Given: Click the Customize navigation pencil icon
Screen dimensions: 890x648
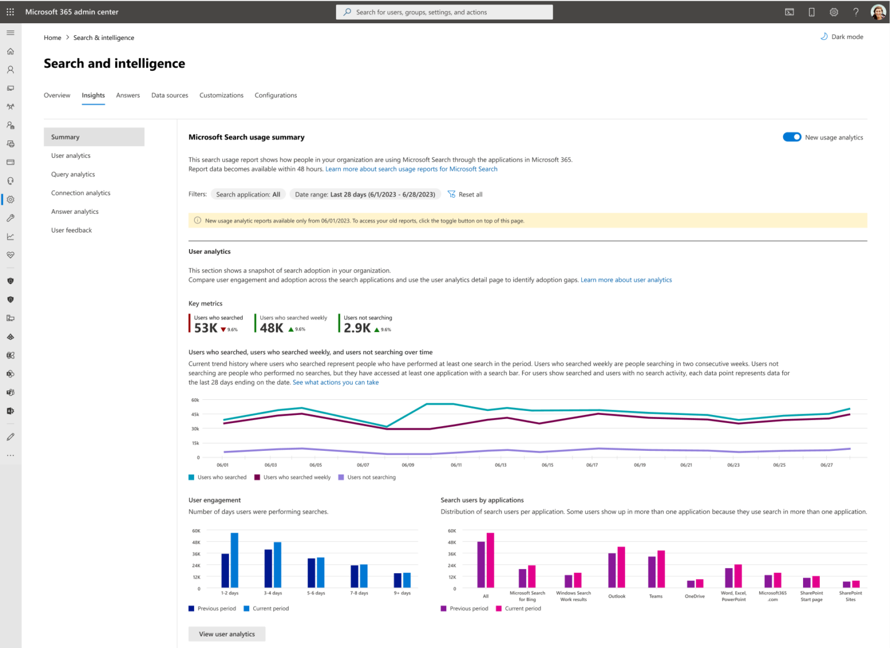Looking at the screenshot, I should pos(10,437).
